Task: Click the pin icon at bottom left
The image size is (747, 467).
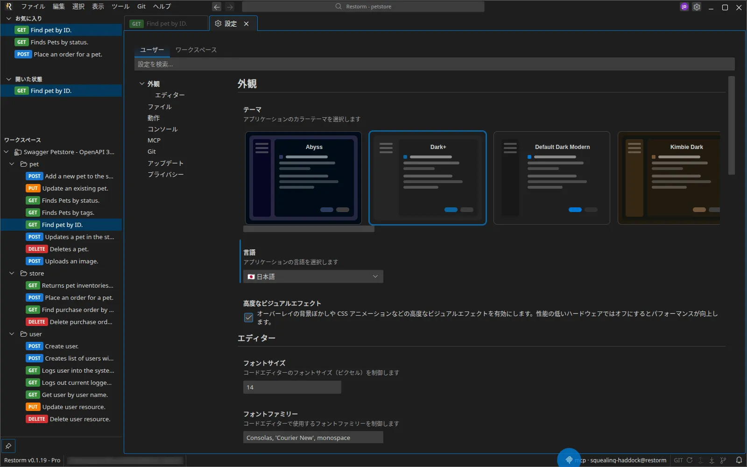Action: coord(8,446)
